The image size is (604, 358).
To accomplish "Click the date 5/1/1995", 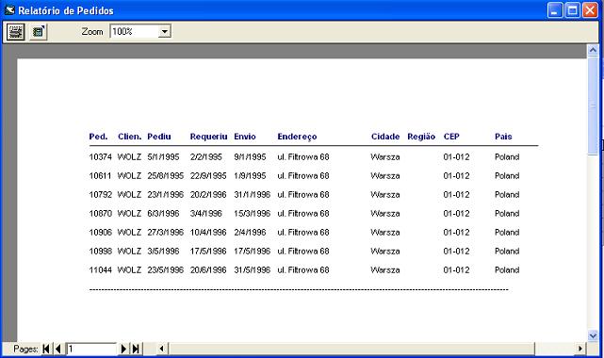I will 163,157.
